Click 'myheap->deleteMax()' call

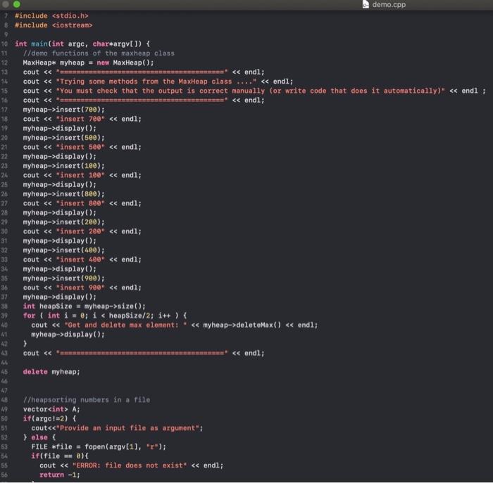pyautogui.click(x=242, y=325)
